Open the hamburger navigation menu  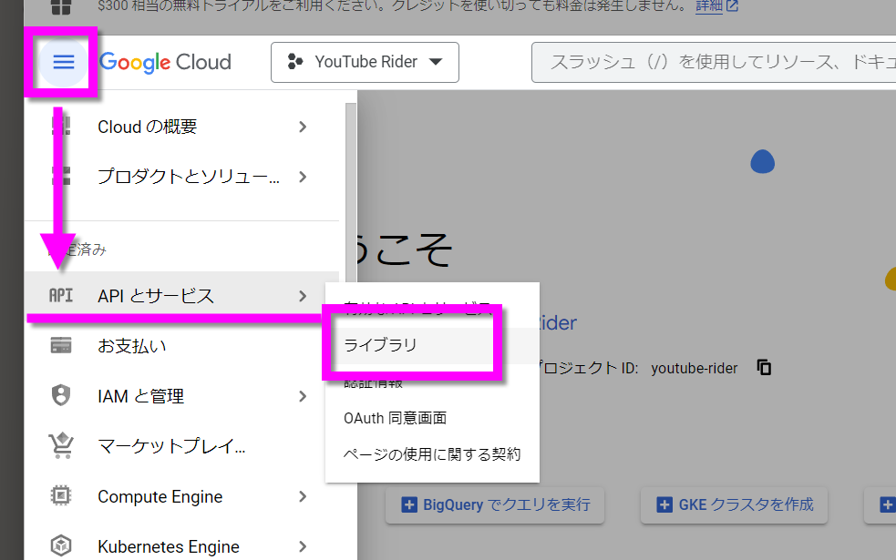tap(64, 62)
